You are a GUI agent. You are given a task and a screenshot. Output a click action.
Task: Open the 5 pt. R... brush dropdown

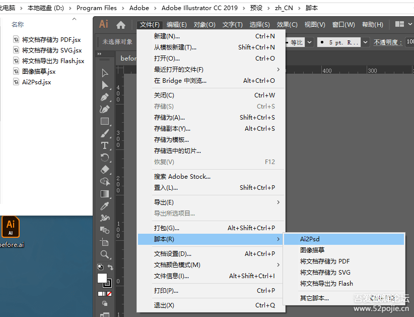coord(365,42)
